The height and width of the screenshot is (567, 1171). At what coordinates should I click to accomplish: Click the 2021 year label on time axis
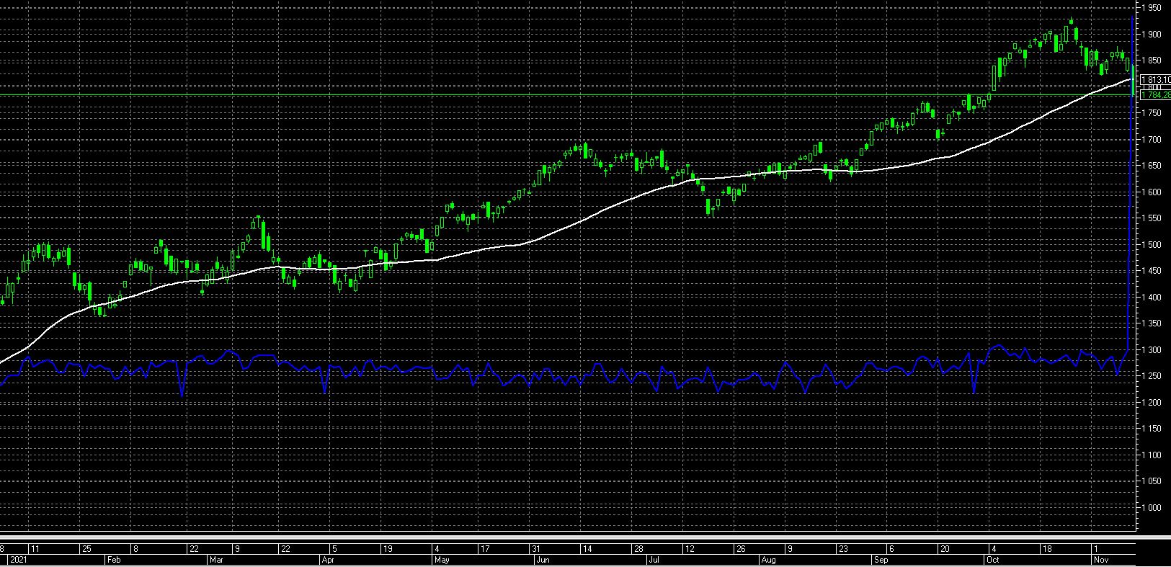click(17, 559)
